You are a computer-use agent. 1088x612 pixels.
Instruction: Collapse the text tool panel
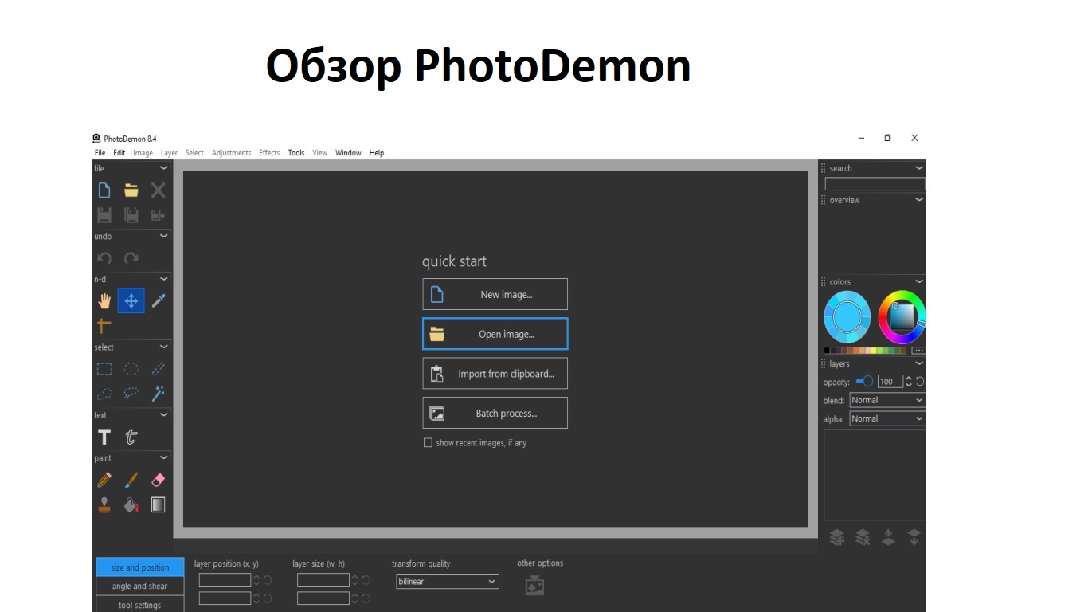click(x=164, y=414)
